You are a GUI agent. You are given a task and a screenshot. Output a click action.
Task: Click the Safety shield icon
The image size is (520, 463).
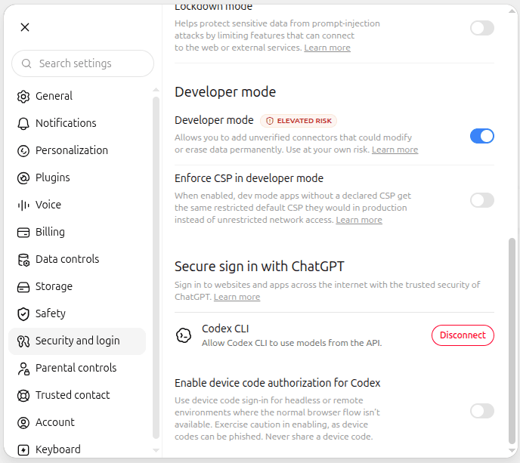coord(23,314)
